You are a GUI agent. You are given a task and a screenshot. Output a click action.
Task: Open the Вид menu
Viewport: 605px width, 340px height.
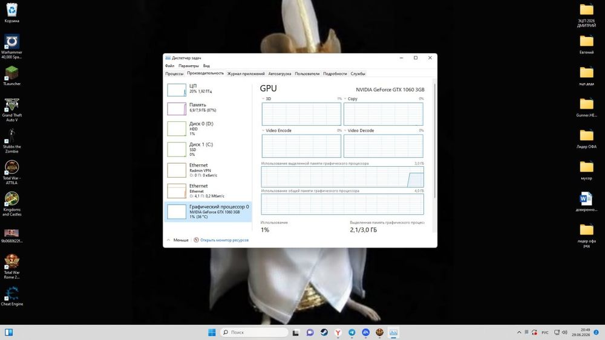[x=206, y=66]
